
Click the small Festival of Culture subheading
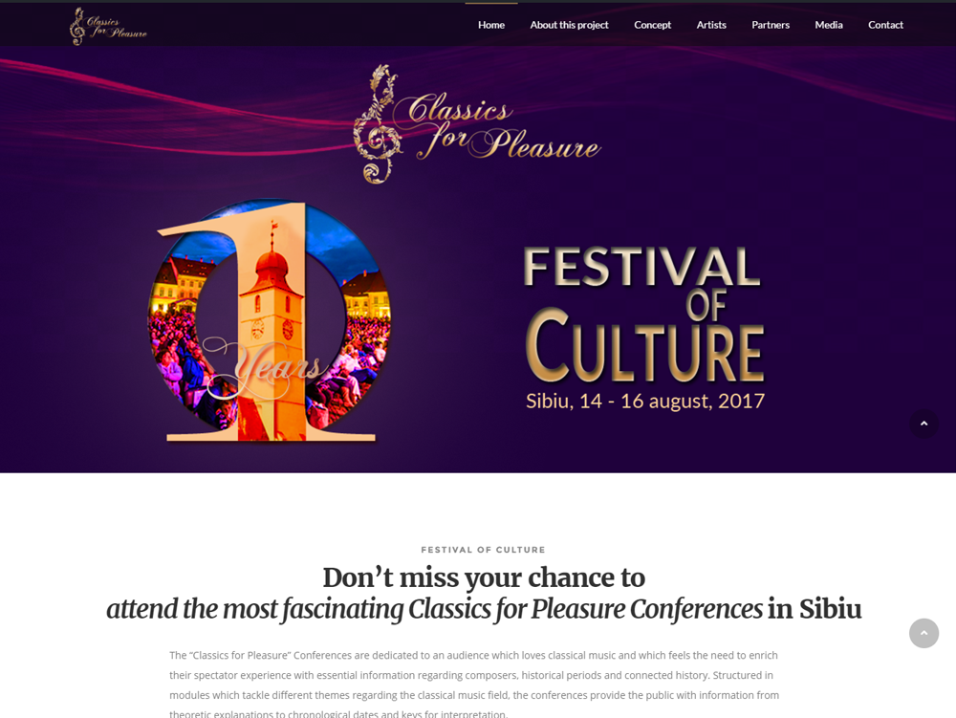pyautogui.click(x=483, y=550)
